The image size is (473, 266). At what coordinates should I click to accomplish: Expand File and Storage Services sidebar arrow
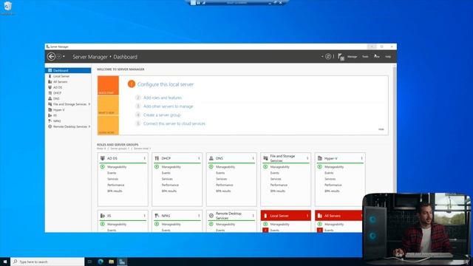(x=89, y=104)
